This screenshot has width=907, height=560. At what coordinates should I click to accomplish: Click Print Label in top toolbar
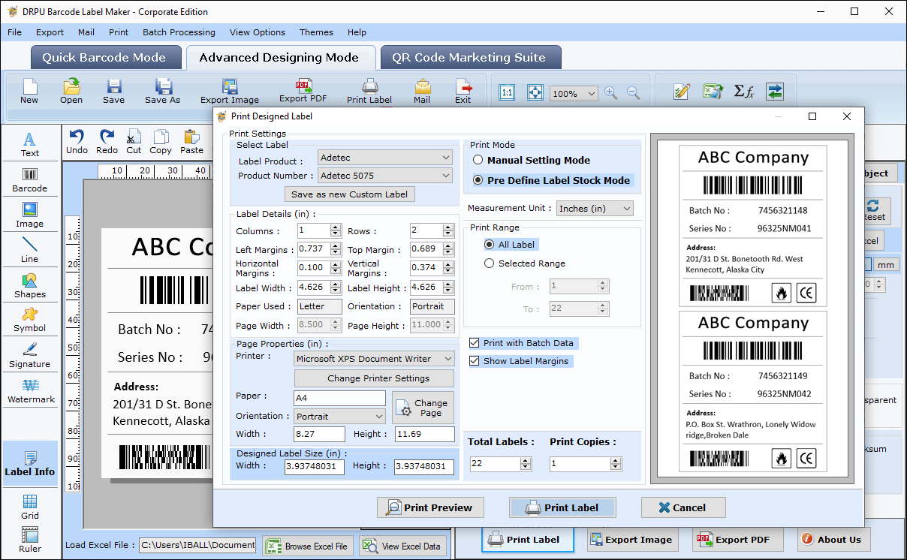coord(369,91)
